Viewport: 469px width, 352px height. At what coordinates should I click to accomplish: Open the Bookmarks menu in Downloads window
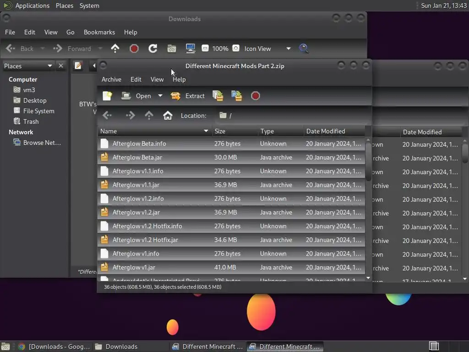(99, 32)
